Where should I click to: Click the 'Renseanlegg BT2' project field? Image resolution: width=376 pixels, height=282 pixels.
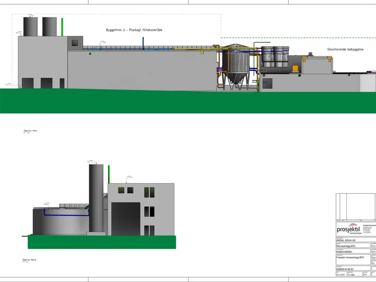(353, 245)
